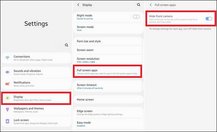The image size is (217, 132).
Task: Tap the search icon on Display screen
Action: [x=139, y=5]
